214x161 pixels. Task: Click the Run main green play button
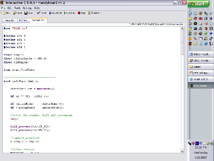[x=70, y=13]
